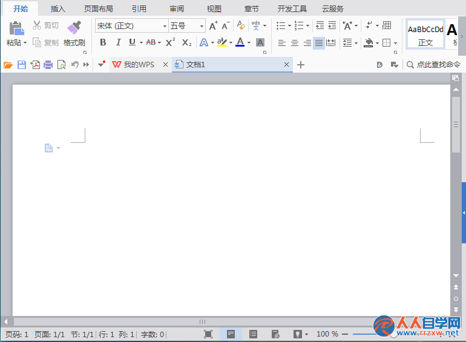Print document with the printer icon
Viewport: 466px width, 342px height.
48,65
